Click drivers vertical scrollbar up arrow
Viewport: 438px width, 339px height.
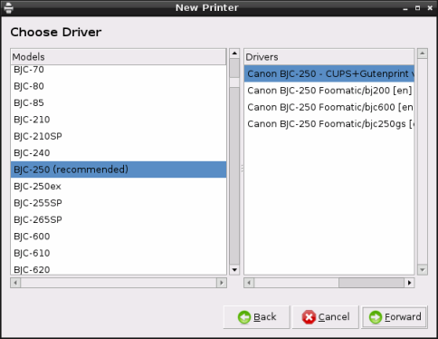[x=423, y=53]
